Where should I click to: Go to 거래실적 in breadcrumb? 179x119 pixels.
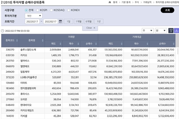(x=145, y=2)
